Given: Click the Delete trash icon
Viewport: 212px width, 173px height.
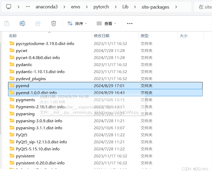Looking at the screenshot, I should click(53, 23).
